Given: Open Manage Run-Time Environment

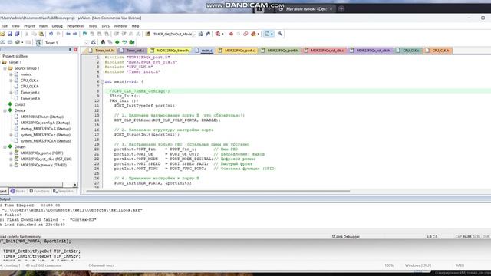Looking at the screenshot, I should [117, 42].
